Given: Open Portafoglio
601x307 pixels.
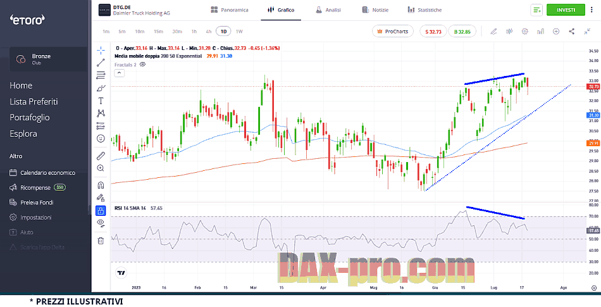Looking at the screenshot, I should click(x=30, y=118).
